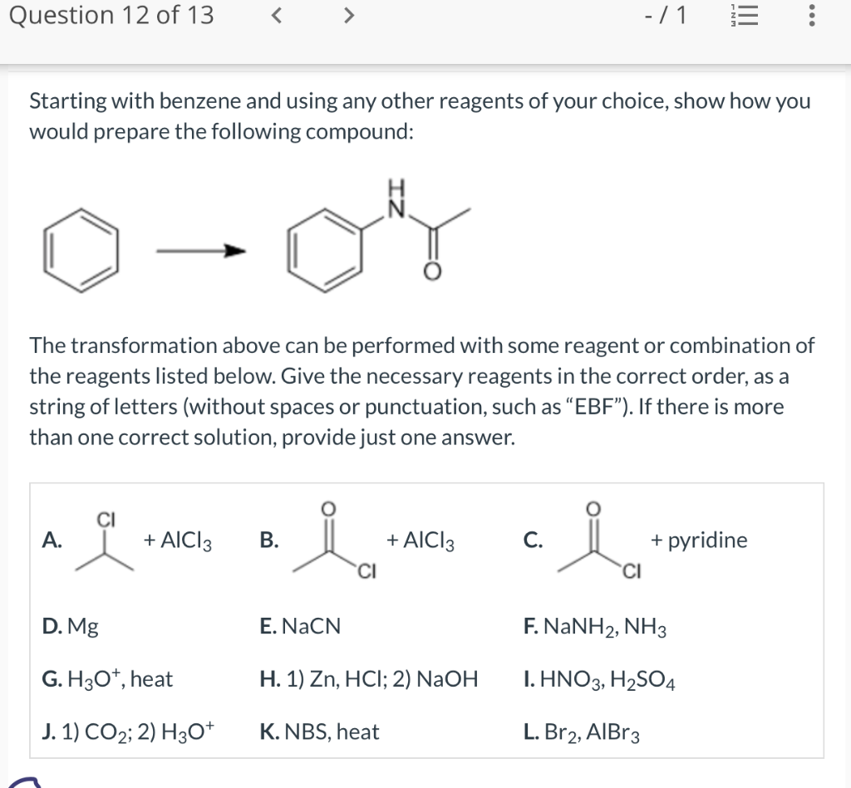Open the three-dot overflow menu
This screenshot has height=788, width=851.
click(x=810, y=15)
